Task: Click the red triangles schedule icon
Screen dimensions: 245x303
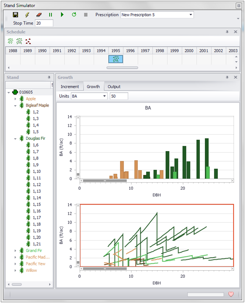Action: 28,41
